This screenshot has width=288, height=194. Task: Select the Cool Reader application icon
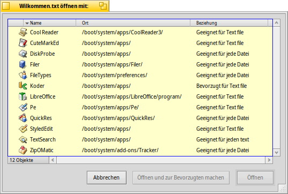23,32
